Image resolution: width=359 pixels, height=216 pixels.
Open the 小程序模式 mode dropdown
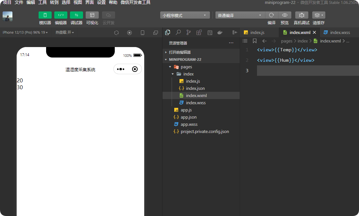click(x=185, y=15)
